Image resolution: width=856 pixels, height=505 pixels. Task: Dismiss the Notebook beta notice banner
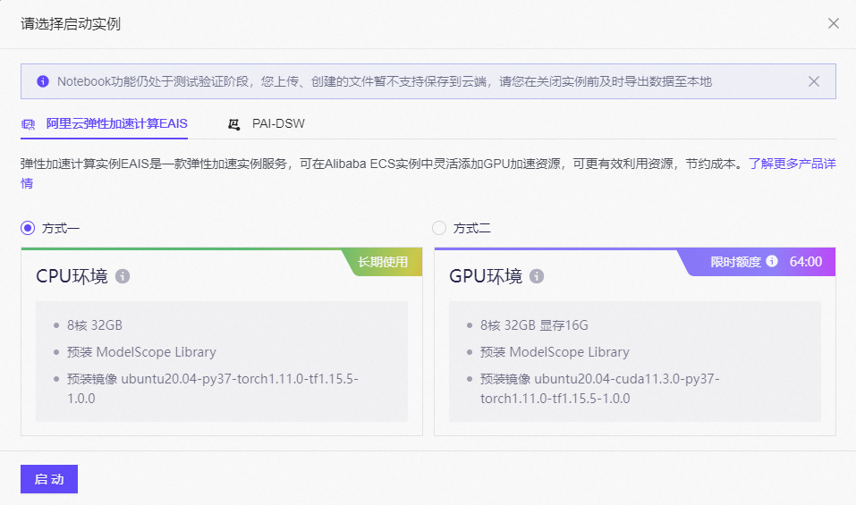[813, 81]
